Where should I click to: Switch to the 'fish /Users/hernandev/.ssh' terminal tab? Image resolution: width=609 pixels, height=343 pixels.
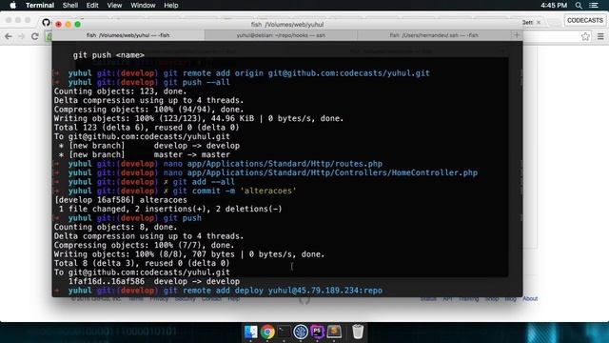pos(434,35)
